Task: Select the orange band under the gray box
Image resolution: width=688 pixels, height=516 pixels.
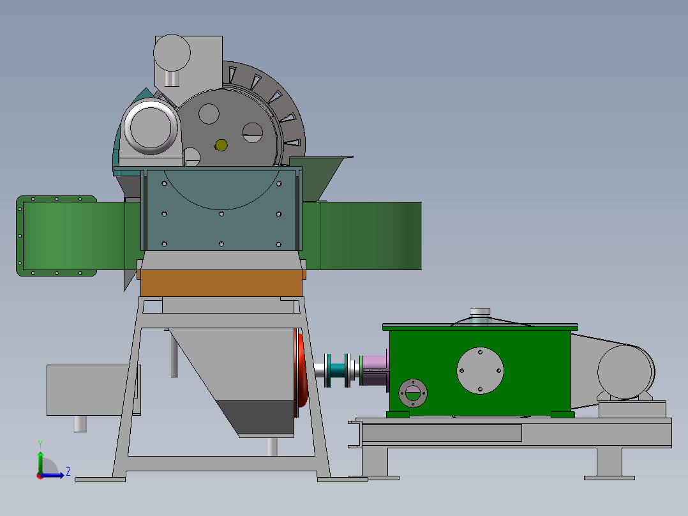Action: tap(221, 284)
